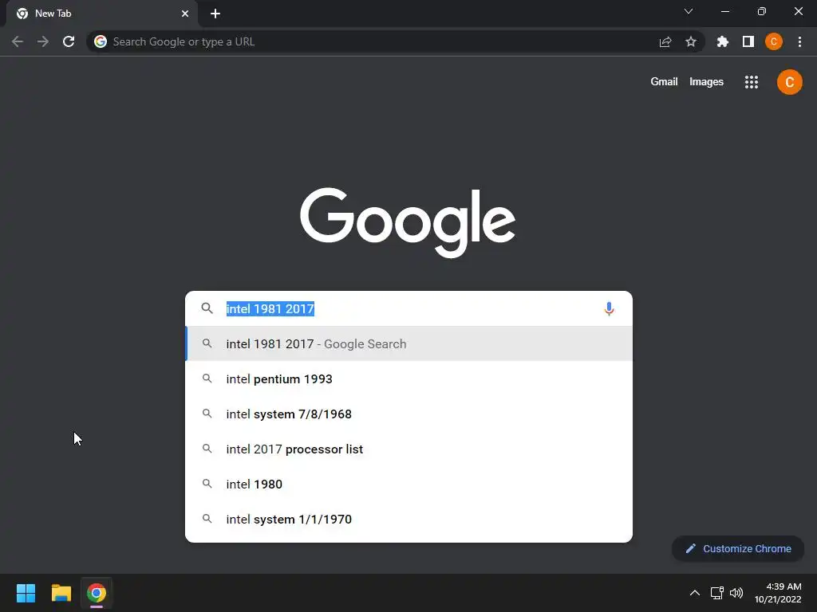817x612 pixels.
Task: Open the taskbar clock and date
Action: (778, 593)
